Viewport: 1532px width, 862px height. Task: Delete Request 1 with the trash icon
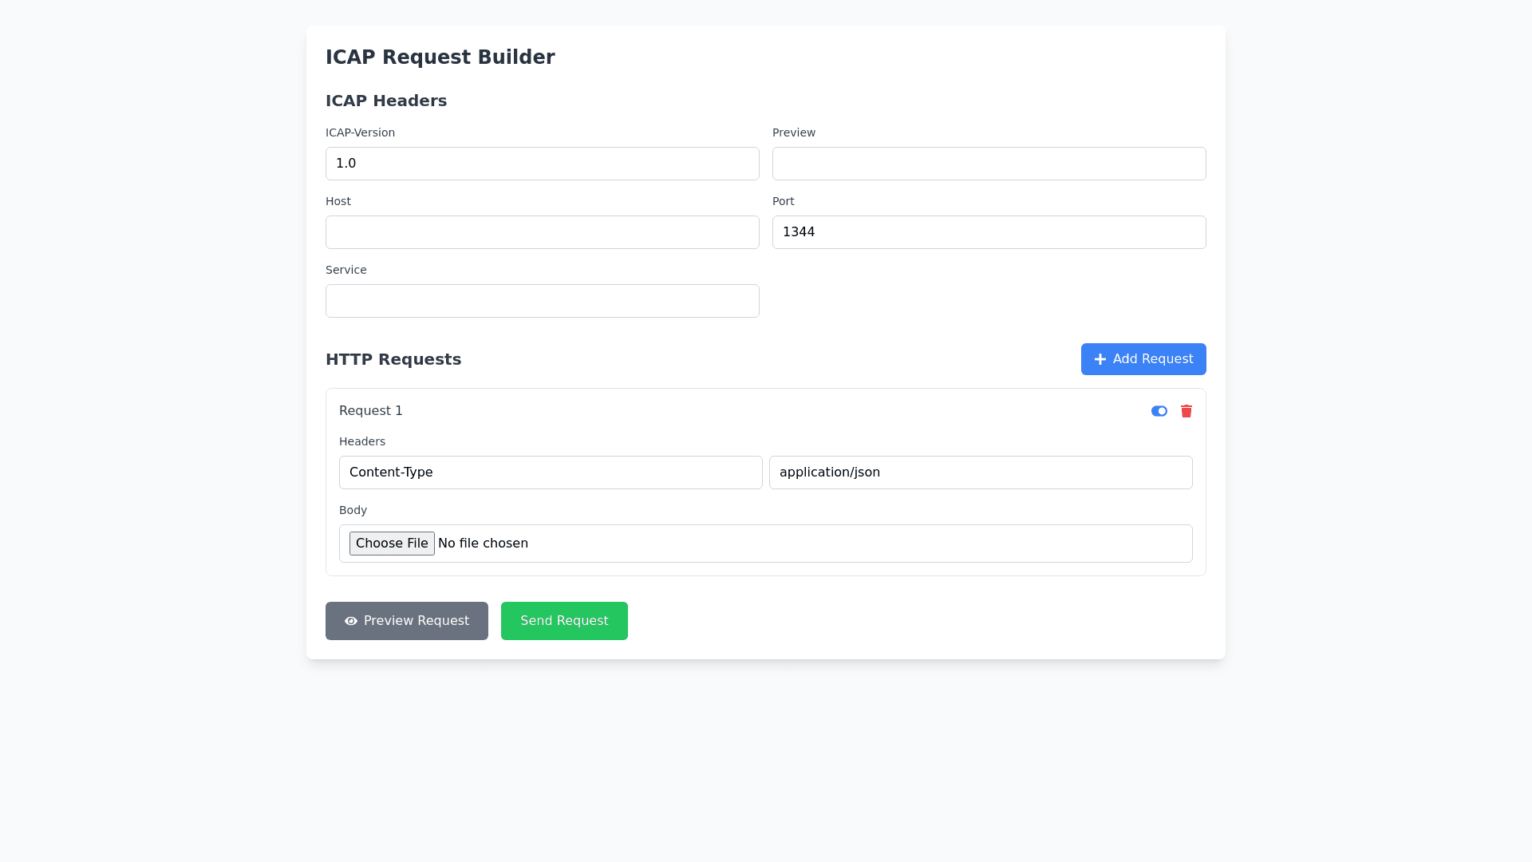pyautogui.click(x=1186, y=411)
